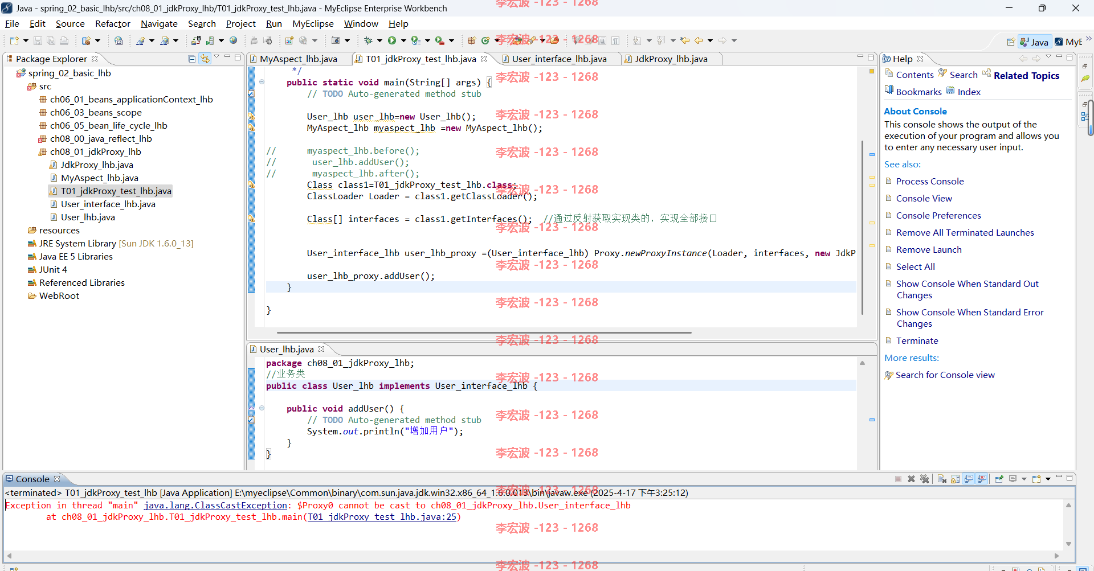Click the Display Selected Console icon
The image size is (1094, 571).
(1013, 479)
